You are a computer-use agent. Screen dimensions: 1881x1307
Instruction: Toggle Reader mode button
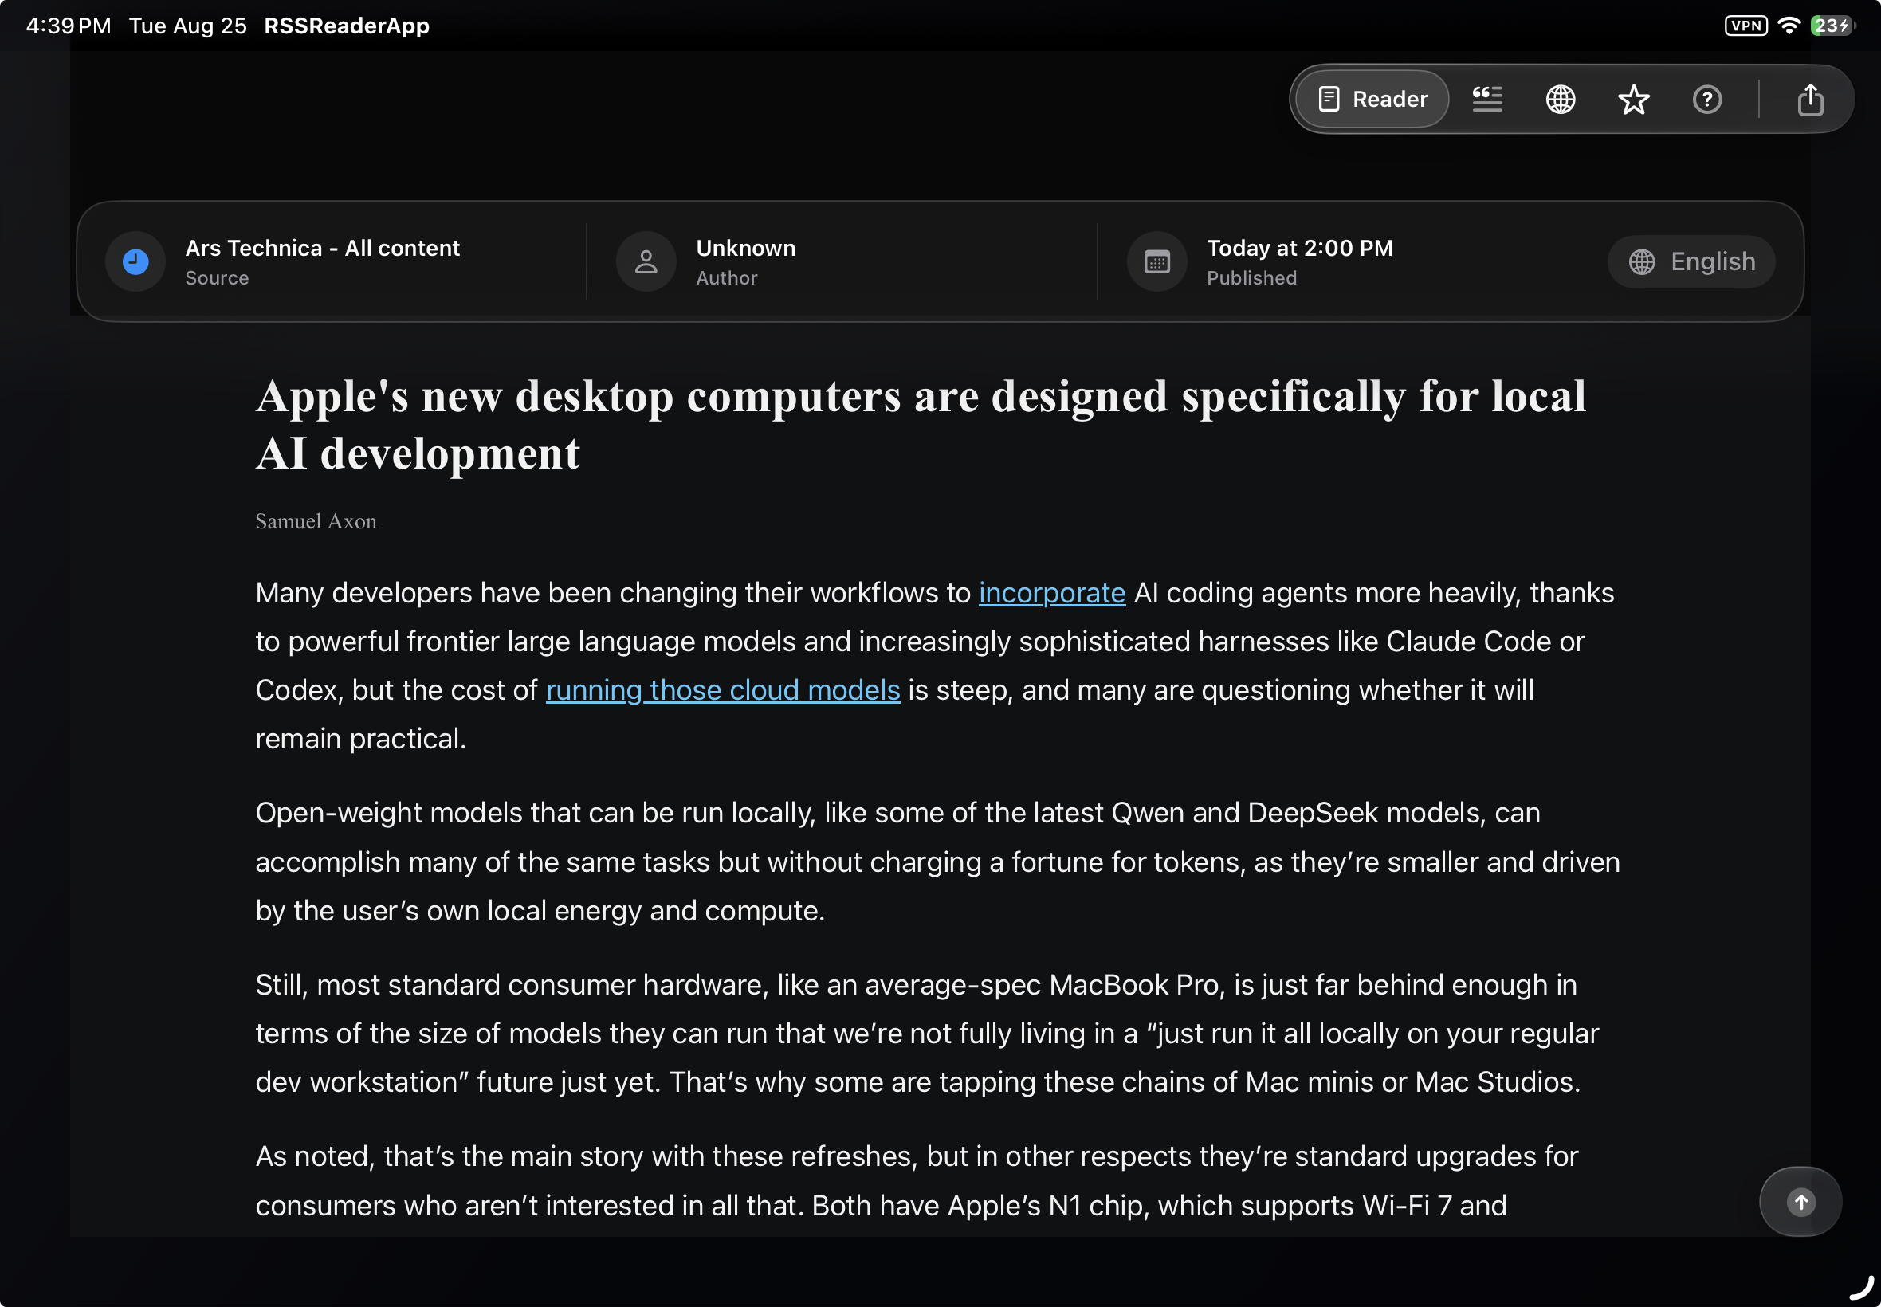point(1372,99)
